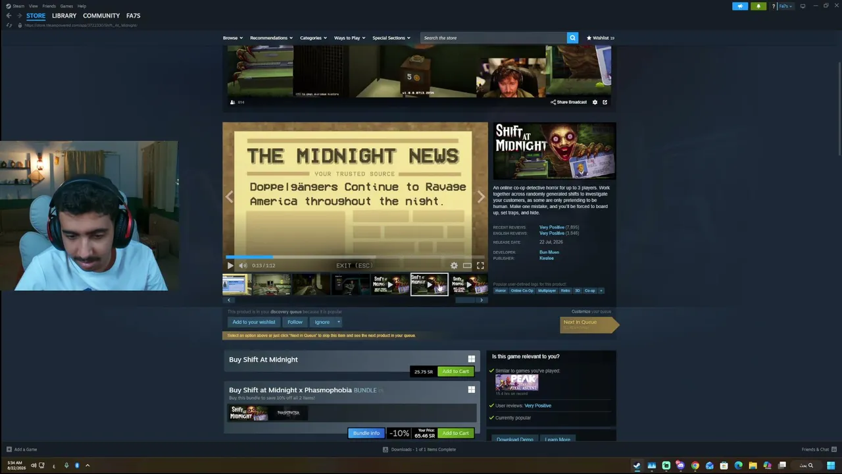Select the highlighted trailer thumbnail

[430, 284]
